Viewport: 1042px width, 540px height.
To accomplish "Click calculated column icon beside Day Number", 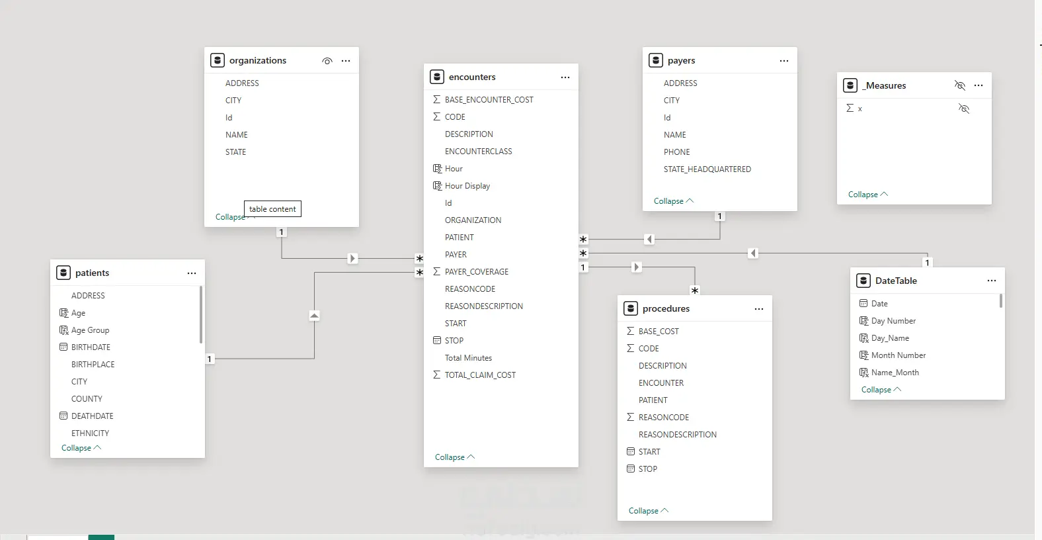I will pos(863,321).
